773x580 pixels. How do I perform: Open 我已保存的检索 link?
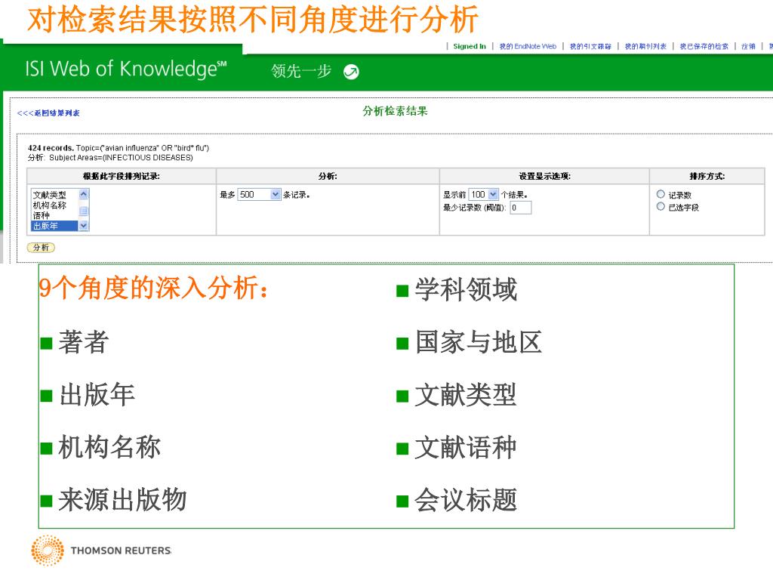(x=704, y=46)
